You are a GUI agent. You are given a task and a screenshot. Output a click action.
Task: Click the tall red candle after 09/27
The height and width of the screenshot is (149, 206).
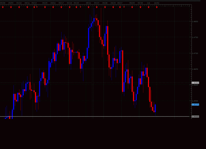click(x=123, y=71)
